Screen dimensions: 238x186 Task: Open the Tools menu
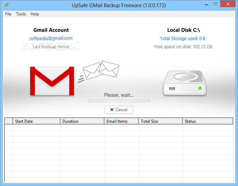[21, 14]
